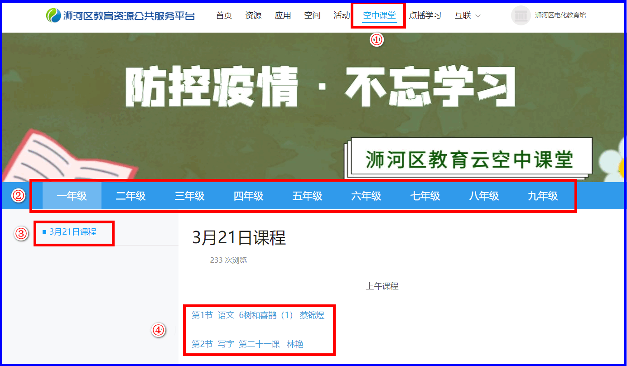
Task: Select the 九年级 tab
Action: [x=543, y=196]
